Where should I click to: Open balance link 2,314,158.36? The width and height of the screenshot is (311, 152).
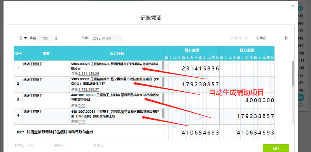point(89,73)
